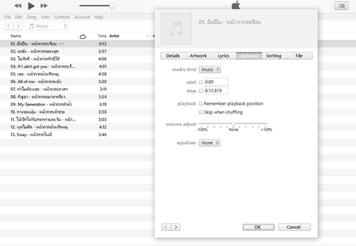Click the Name column header
The height and width of the screenshot is (246, 356).
tap(15, 36)
